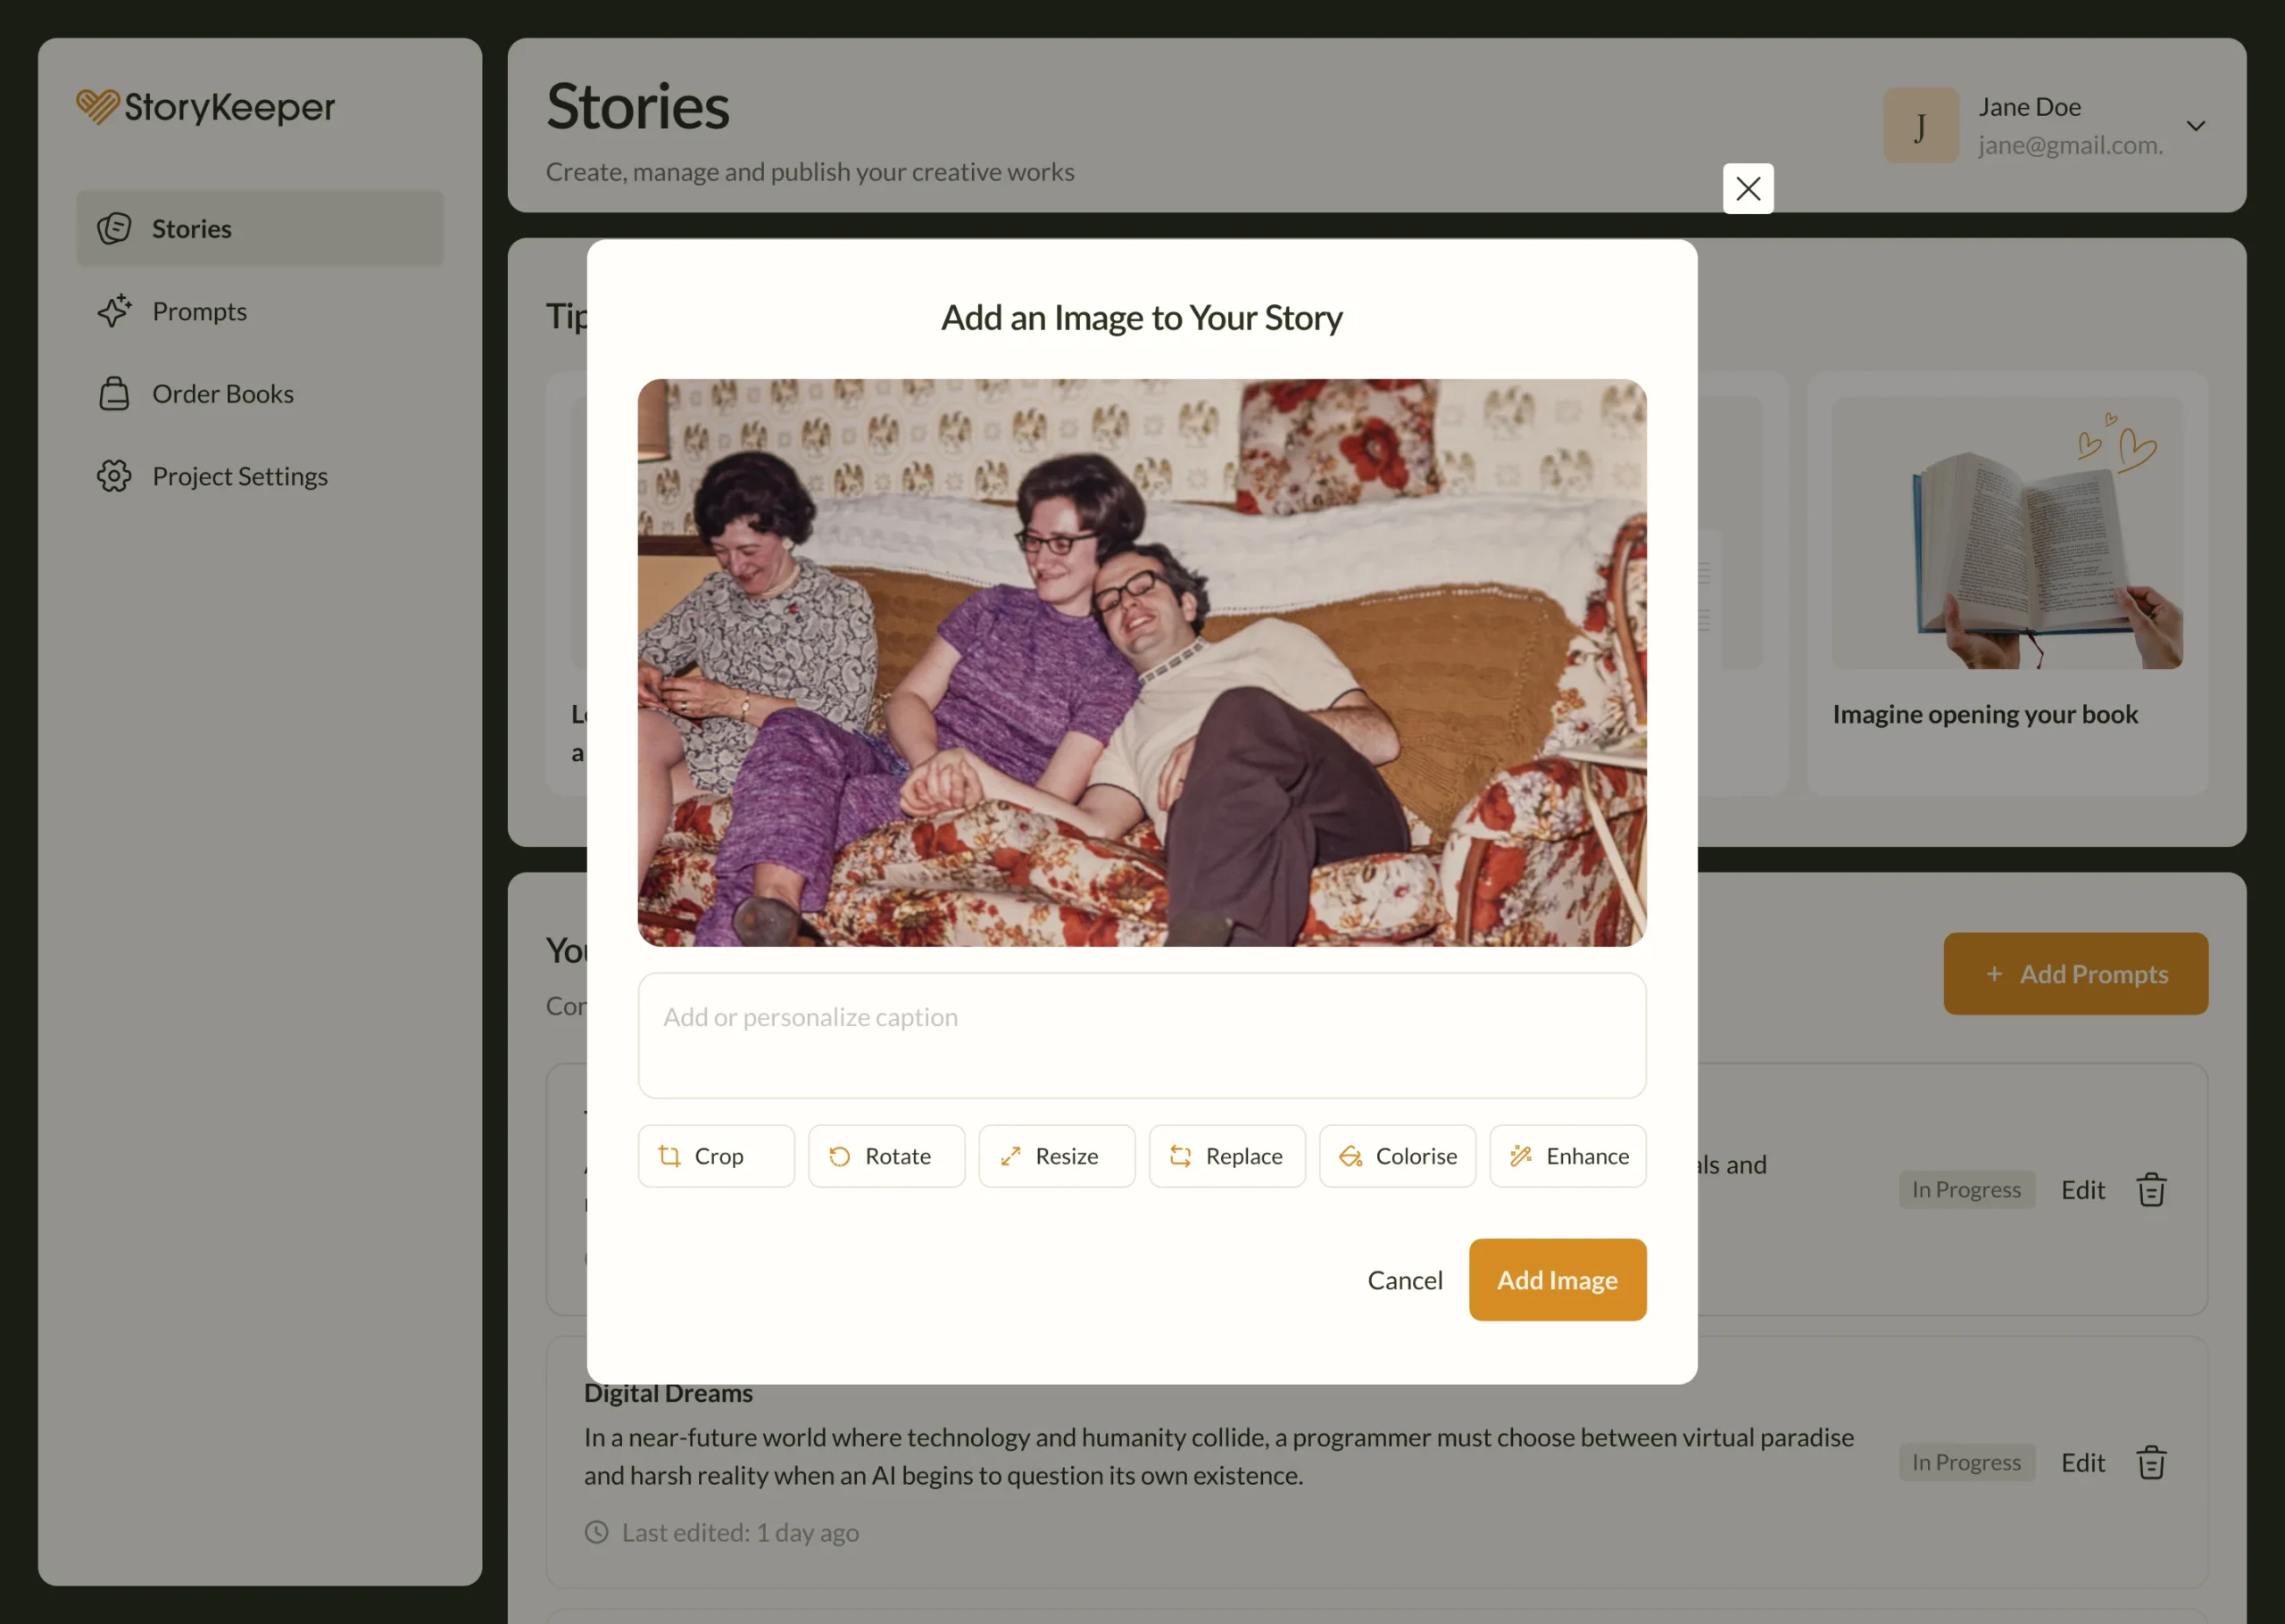Rotate the image using Rotate button
The image size is (2285, 1624).
pos(886,1156)
